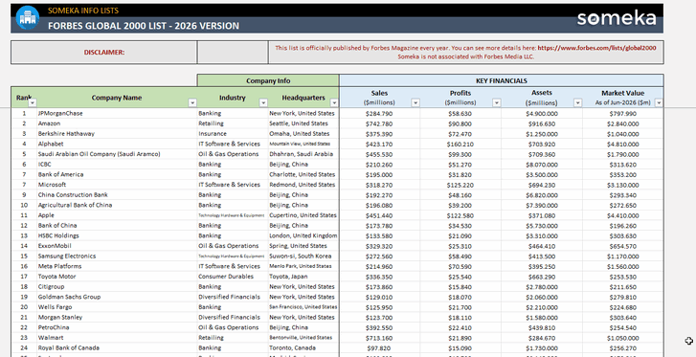
Task: Select the Wells Fargo cell
Action: coord(117,307)
